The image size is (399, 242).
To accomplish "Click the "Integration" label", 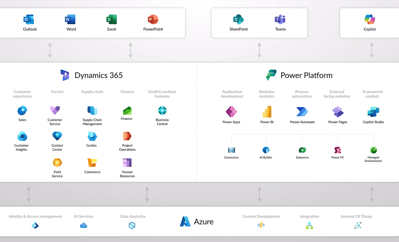I will click(x=309, y=216).
